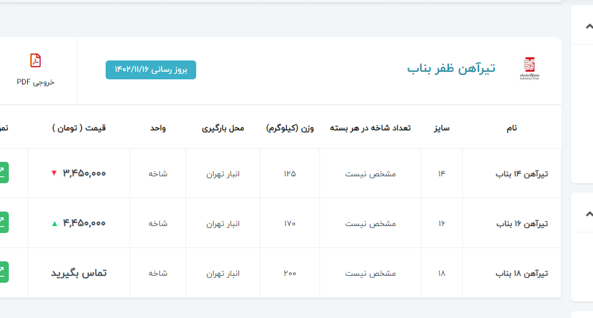This screenshot has height=318, width=593.
Task: Open the تیرآهن ظفر بناب title link
Action: click(x=451, y=69)
